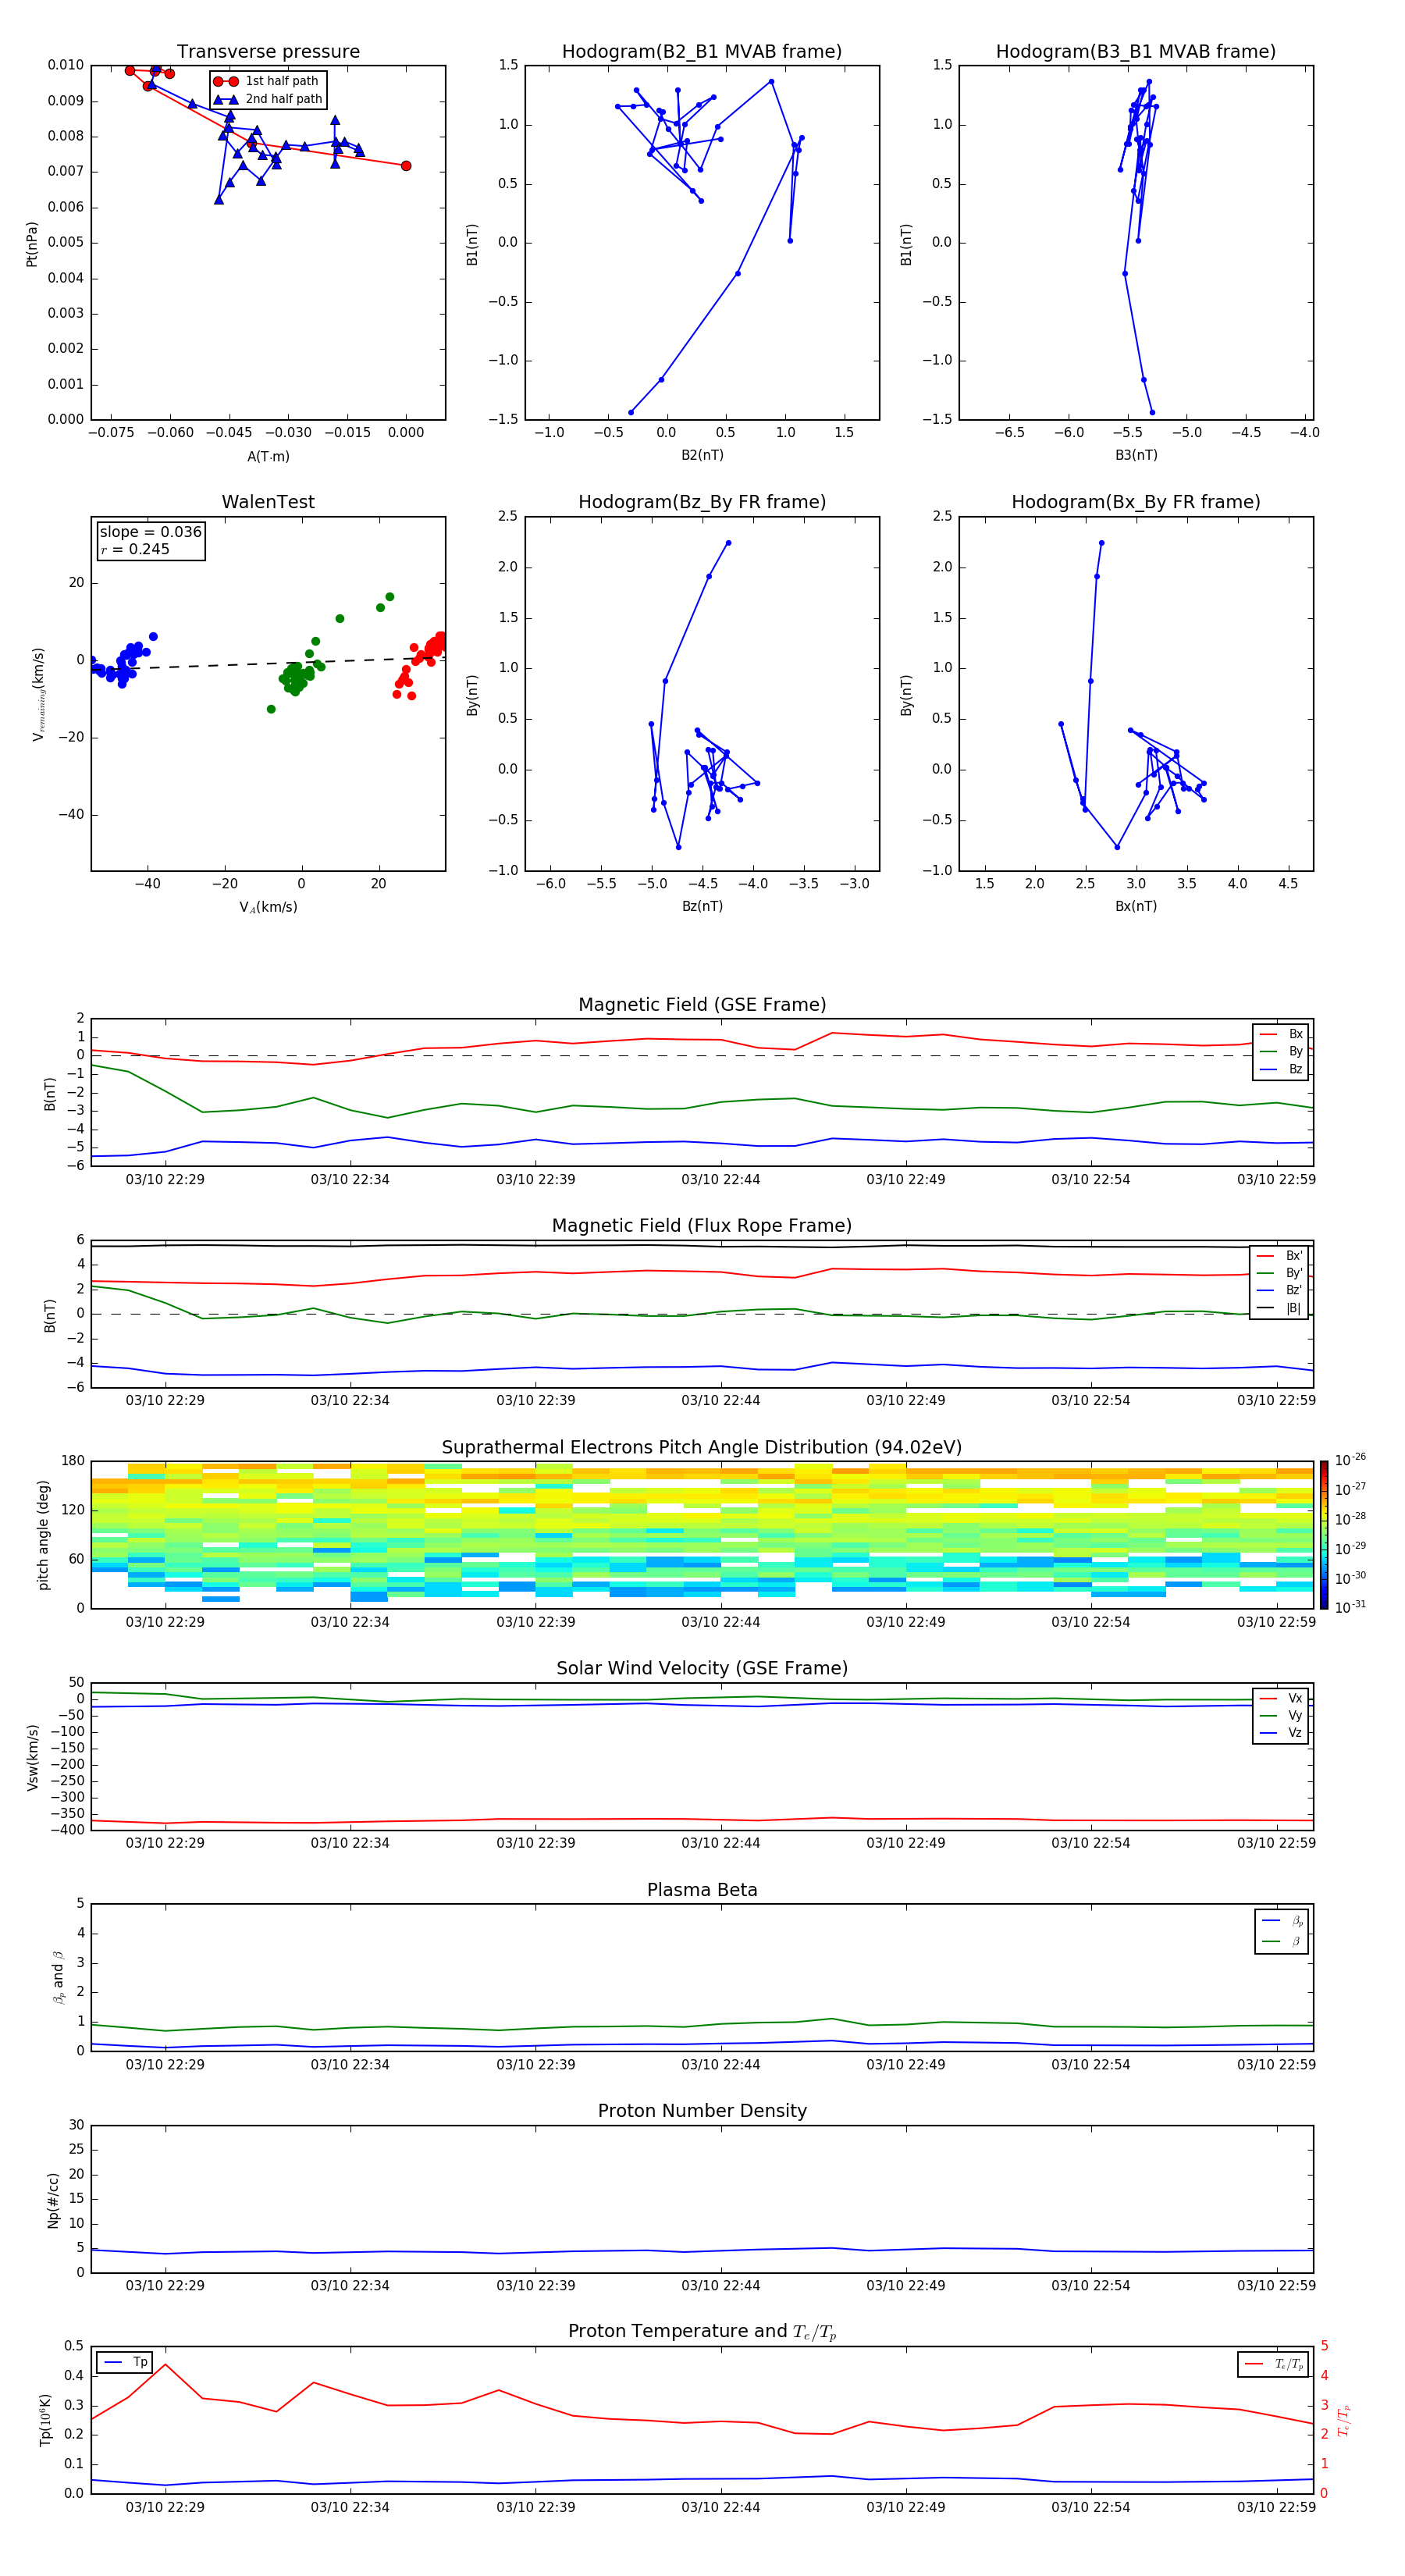This screenshot has width=1405, height=2576.
Task: Click the '2nd half path' legend entry
Action: [268, 99]
